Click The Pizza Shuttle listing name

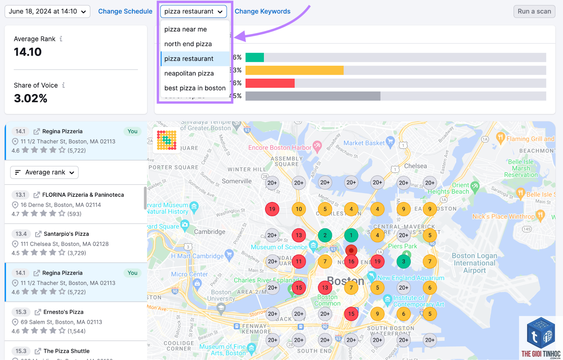(x=67, y=351)
